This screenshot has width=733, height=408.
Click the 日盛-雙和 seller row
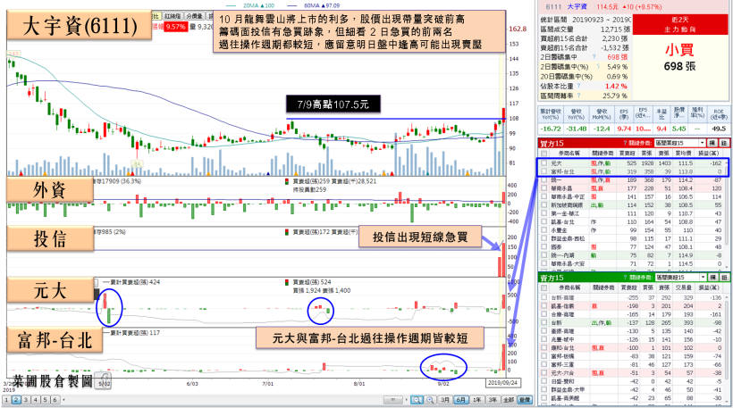(632, 381)
